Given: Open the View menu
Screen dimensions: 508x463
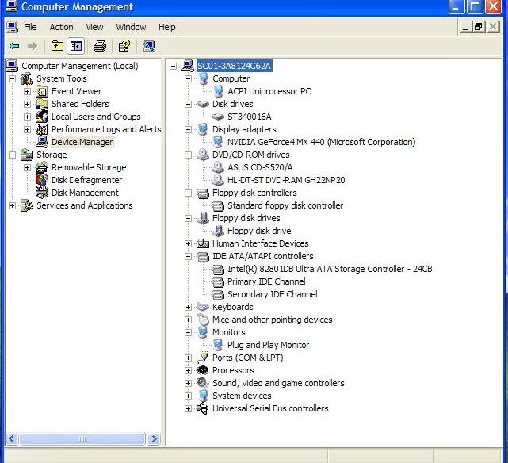Looking at the screenshot, I should coord(94,27).
